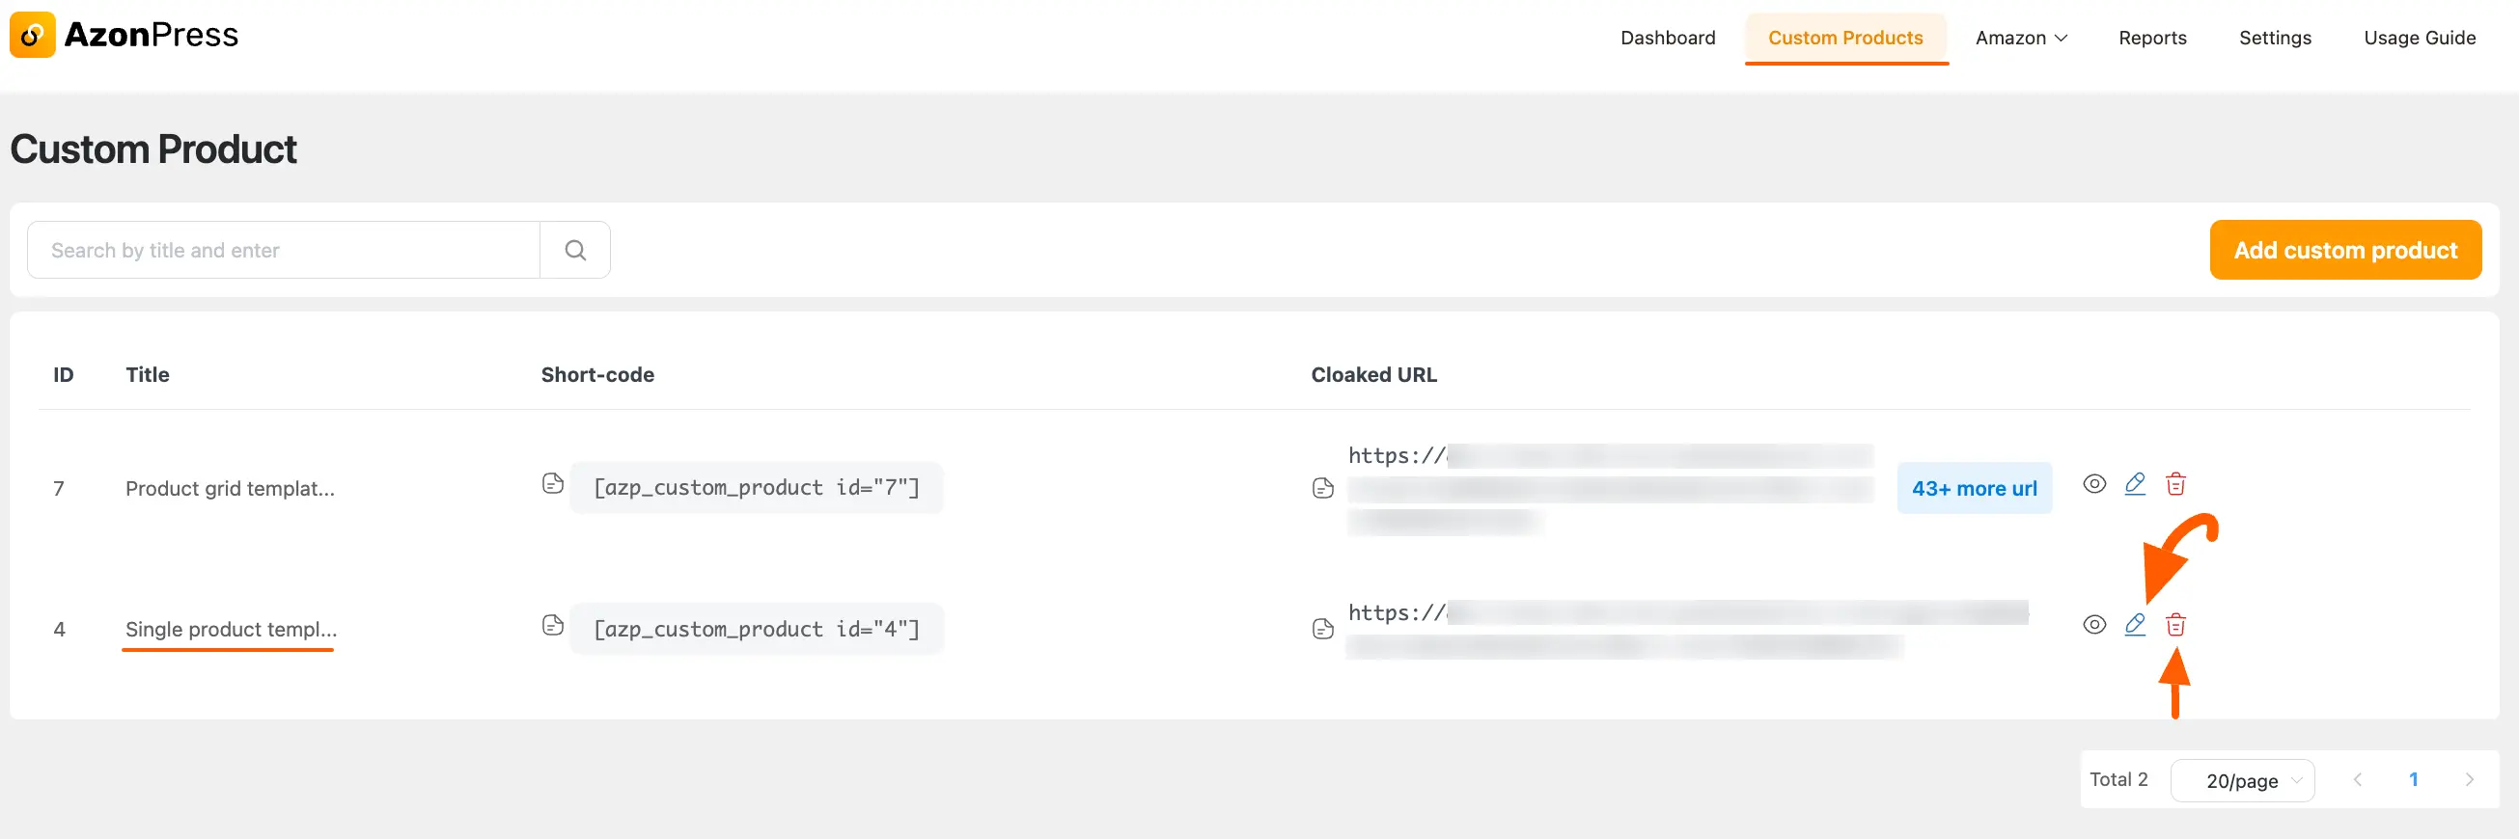Delete the Product grid template row
Viewport: 2519px width, 839px height.
pyautogui.click(x=2175, y=484)
